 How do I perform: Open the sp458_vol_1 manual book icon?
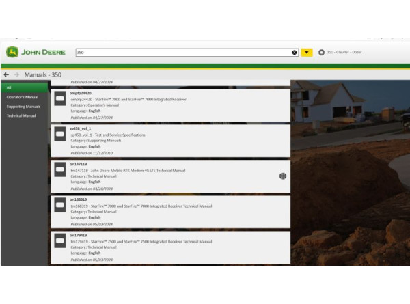point(60,135)
